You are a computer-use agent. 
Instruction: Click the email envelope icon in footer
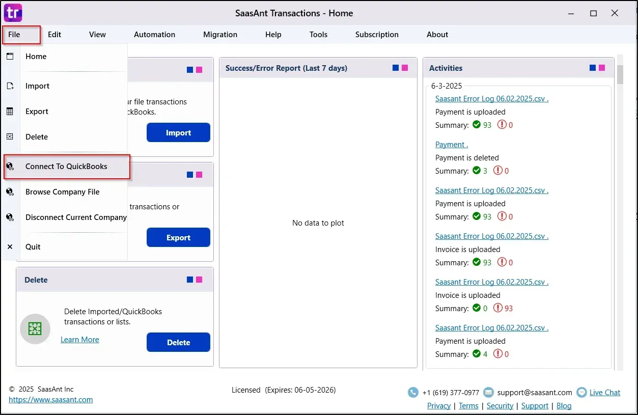tap(488, 393)
